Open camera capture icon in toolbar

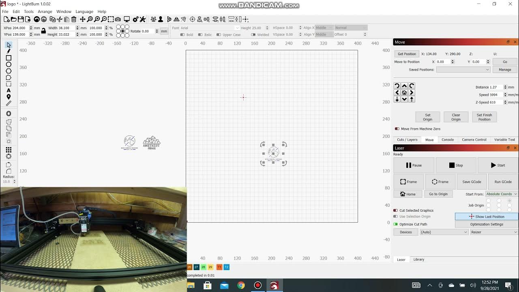click(118, 19)
